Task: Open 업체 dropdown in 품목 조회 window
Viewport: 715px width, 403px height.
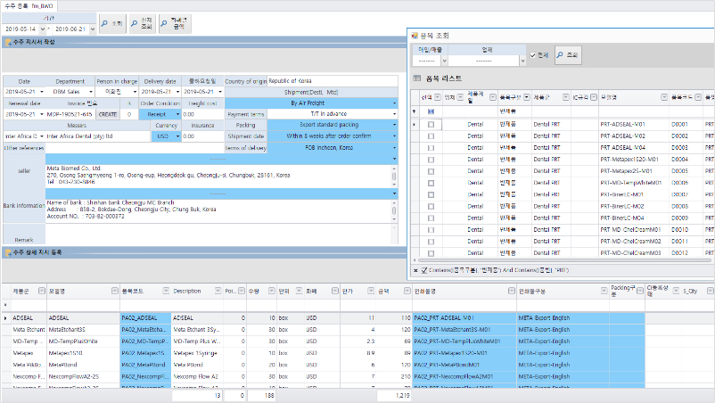Action: pyautogui.click(x=522, y=61)
